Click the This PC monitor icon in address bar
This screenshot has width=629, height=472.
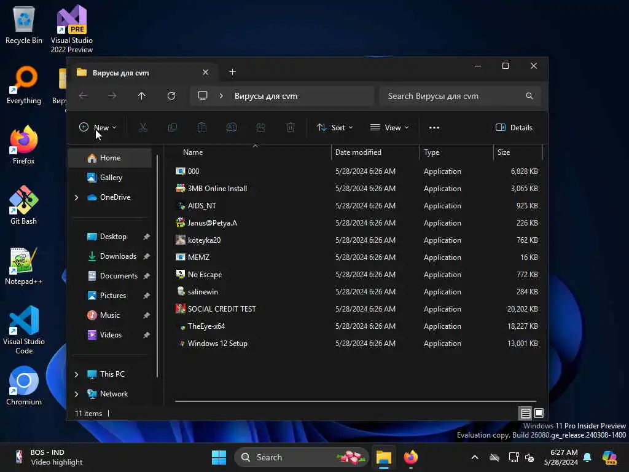click(x=203, y=96)
